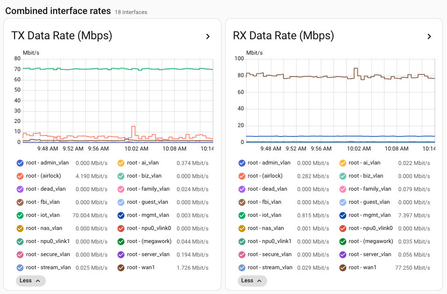This screenshot has height=294, width=447.
Task: Toggle (airlock) series in TX legend
Action: (x=20, y=176)
